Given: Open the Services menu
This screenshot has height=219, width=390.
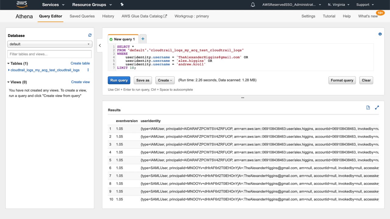Looking at the screenshot, I should coord(53,5).
